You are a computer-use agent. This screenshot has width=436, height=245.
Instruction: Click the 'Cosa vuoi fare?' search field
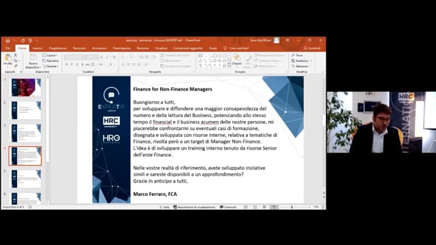[236, 48]
